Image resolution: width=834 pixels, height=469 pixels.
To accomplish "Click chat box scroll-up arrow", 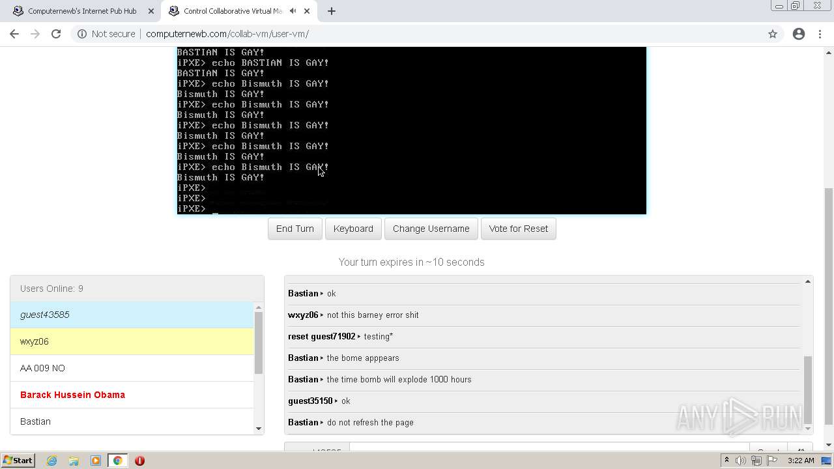I will 808,281.
